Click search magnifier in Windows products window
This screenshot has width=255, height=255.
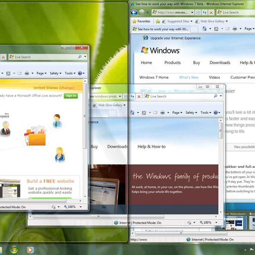pos(215,96)
